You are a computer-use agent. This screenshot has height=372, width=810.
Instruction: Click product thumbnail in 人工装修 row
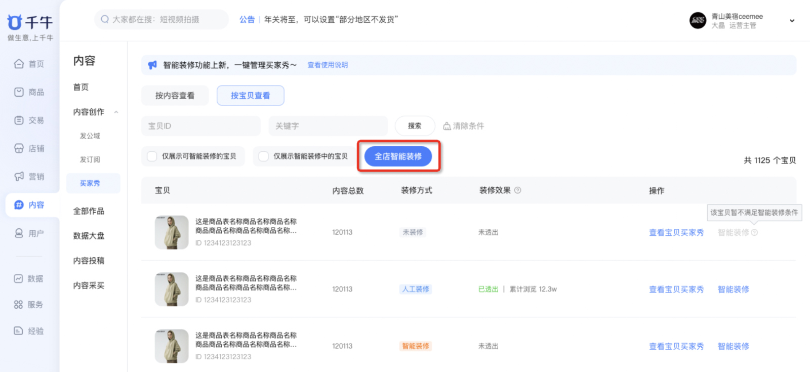tap(172, 289)
